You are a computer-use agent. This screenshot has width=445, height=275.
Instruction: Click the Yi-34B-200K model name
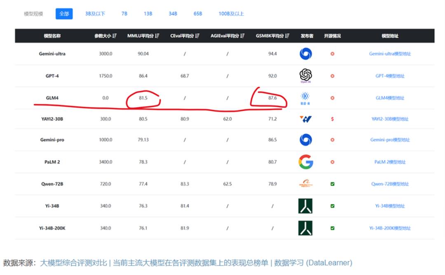52,228
